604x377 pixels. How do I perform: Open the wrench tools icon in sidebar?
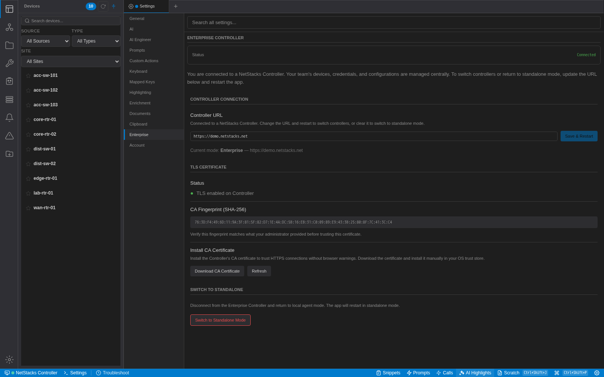point(9,63)
